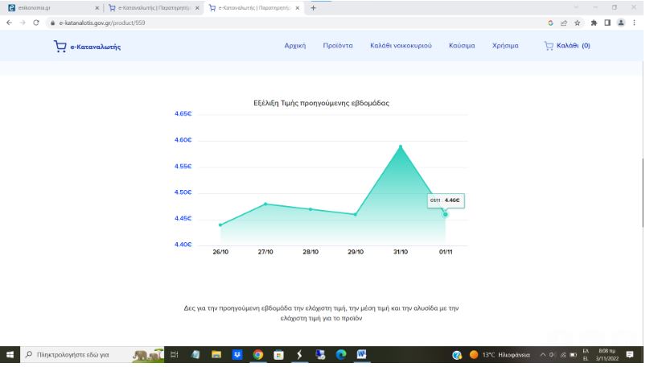Viewport: 654px width, 367px height.
Task: Open Google Chrome from the taskbar
Action: point(257,353)
